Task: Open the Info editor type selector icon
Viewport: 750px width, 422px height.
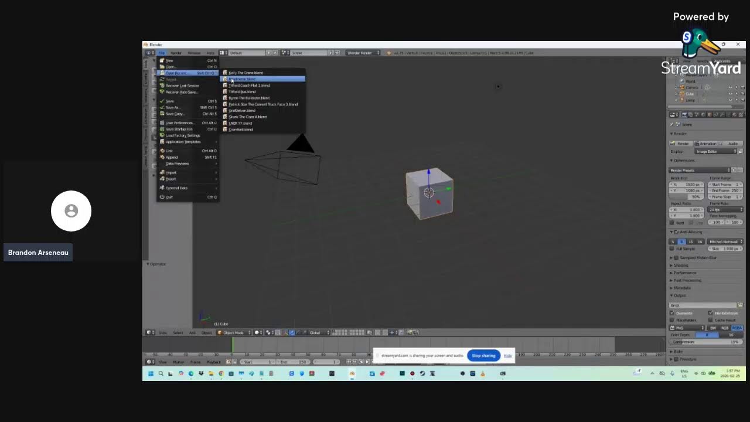Action: (149, 53)
